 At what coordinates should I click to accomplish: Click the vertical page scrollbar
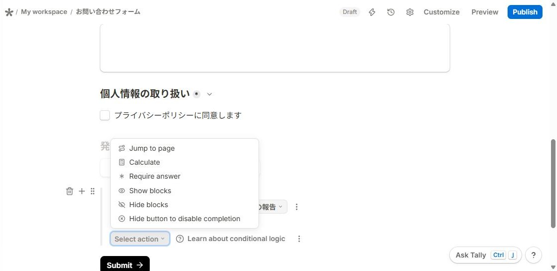click(x=553, y=183)
